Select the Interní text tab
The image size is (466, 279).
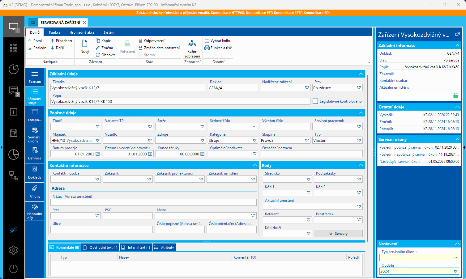click(x=136, y=247)
